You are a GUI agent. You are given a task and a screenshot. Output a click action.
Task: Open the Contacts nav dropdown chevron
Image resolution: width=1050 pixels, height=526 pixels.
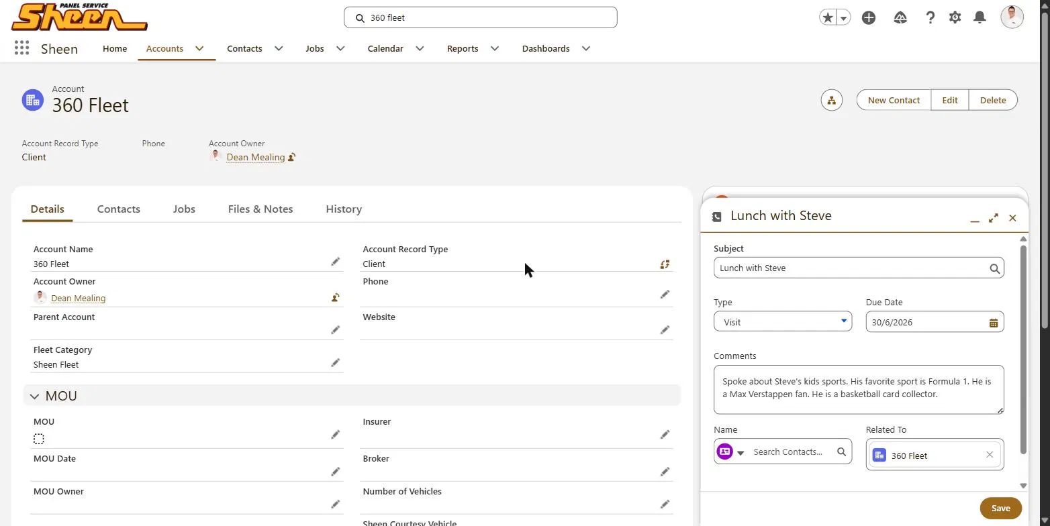279,48
